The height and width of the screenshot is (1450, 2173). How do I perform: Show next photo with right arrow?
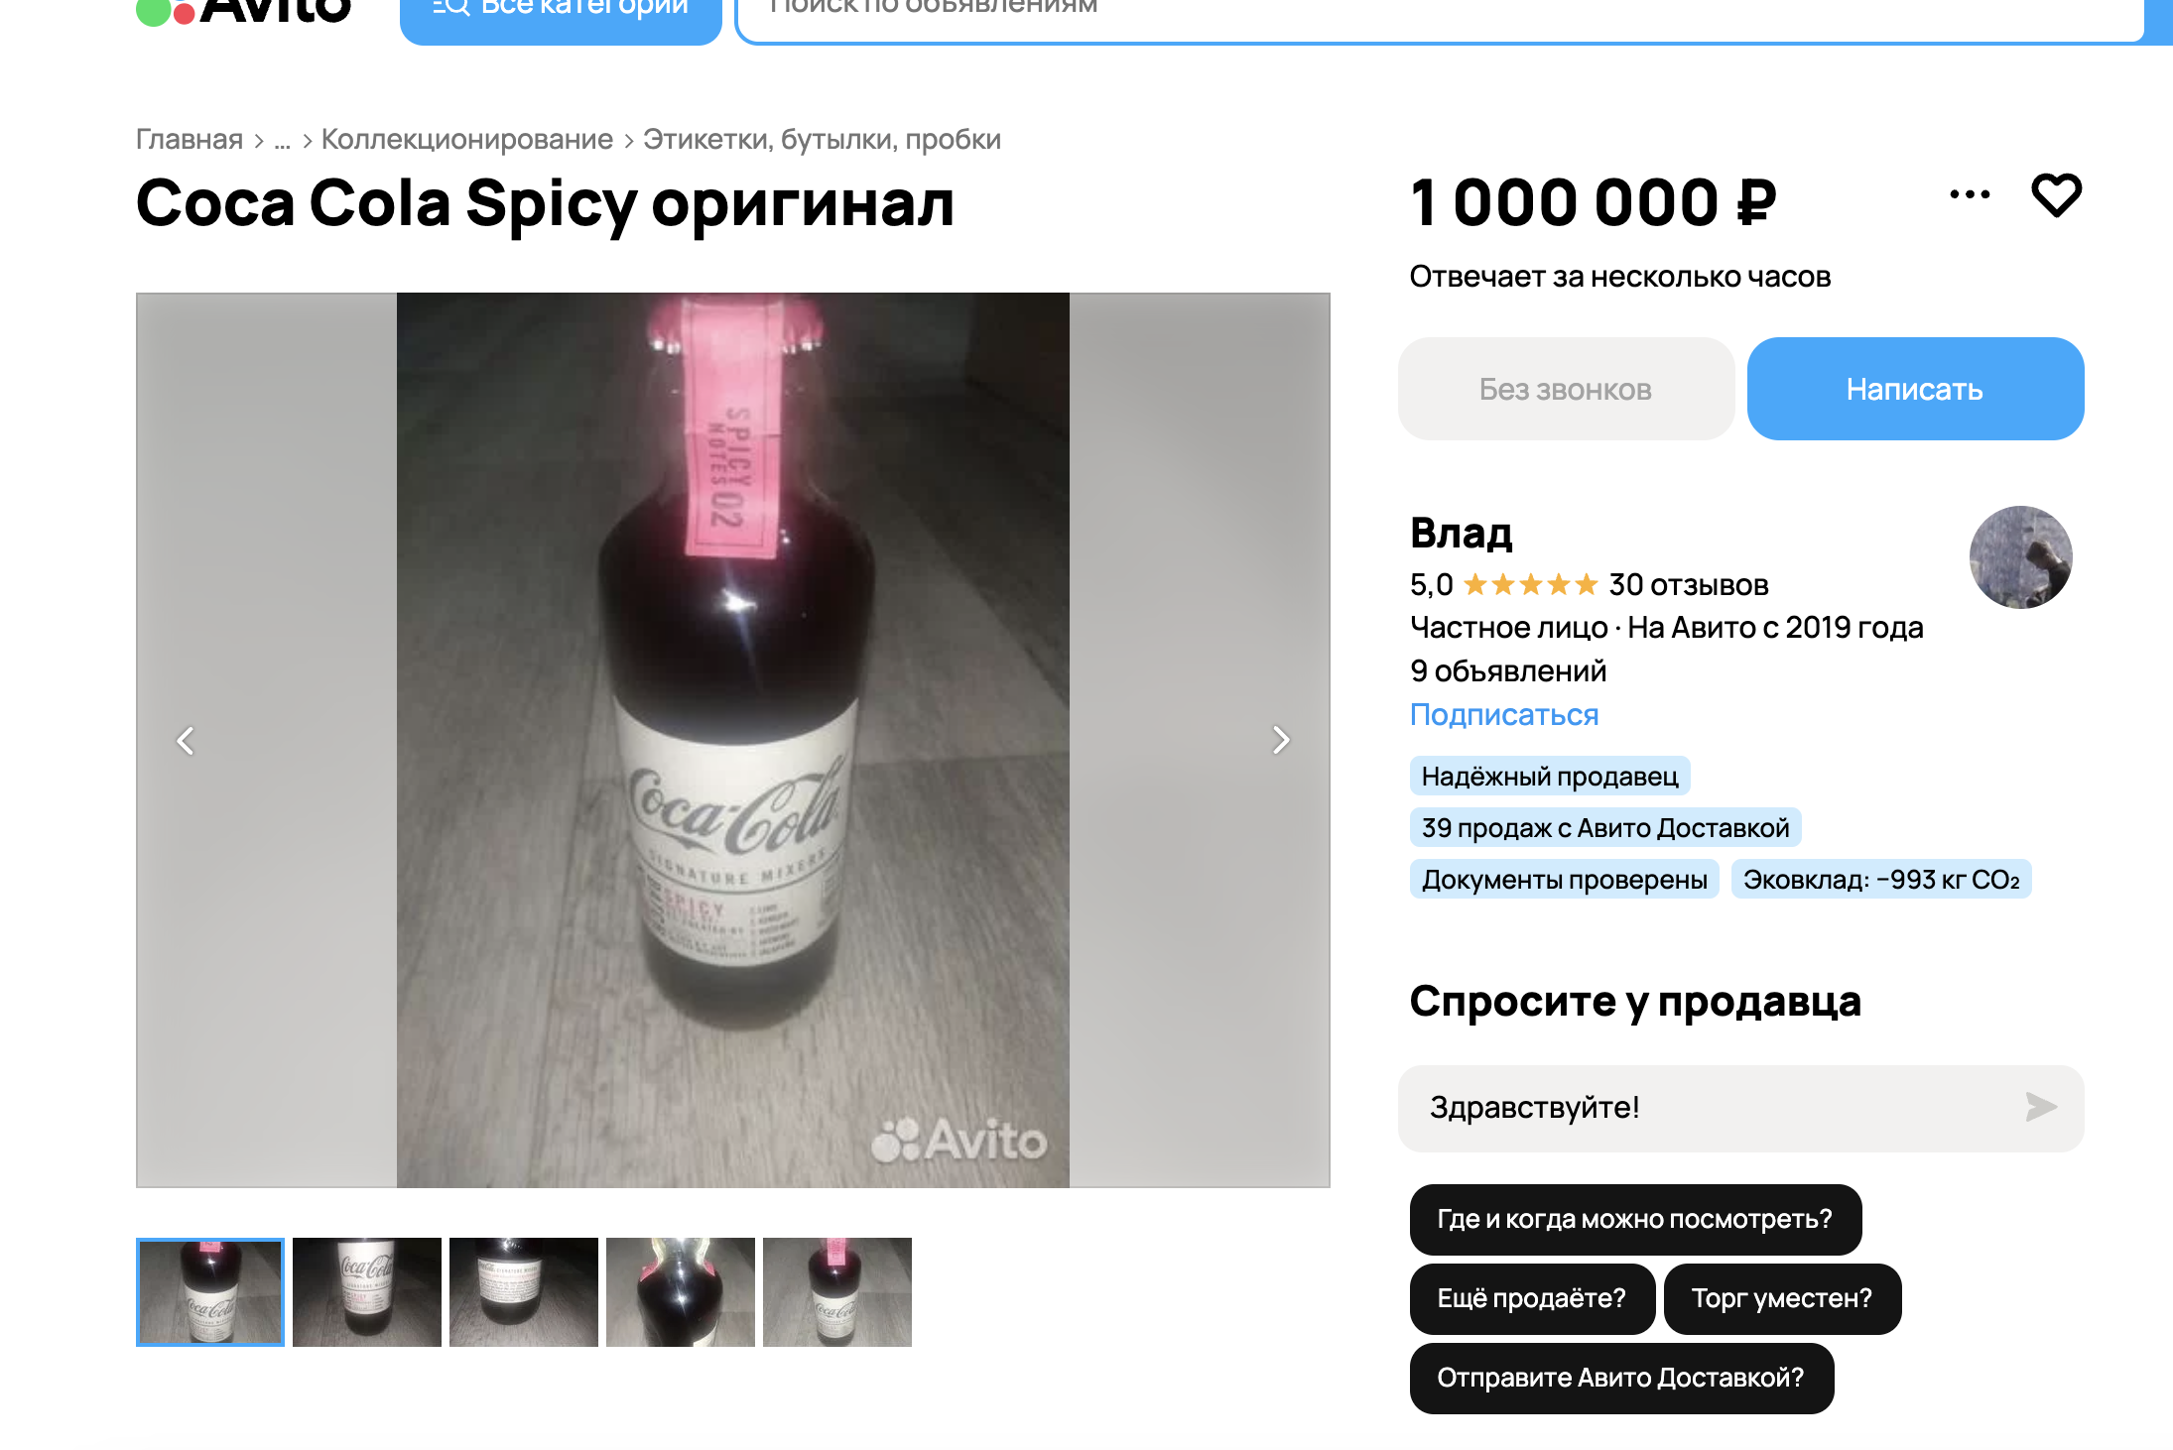tap(1281, 740)
